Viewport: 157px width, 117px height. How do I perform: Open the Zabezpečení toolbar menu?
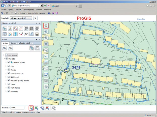click(x=33, y=13)
